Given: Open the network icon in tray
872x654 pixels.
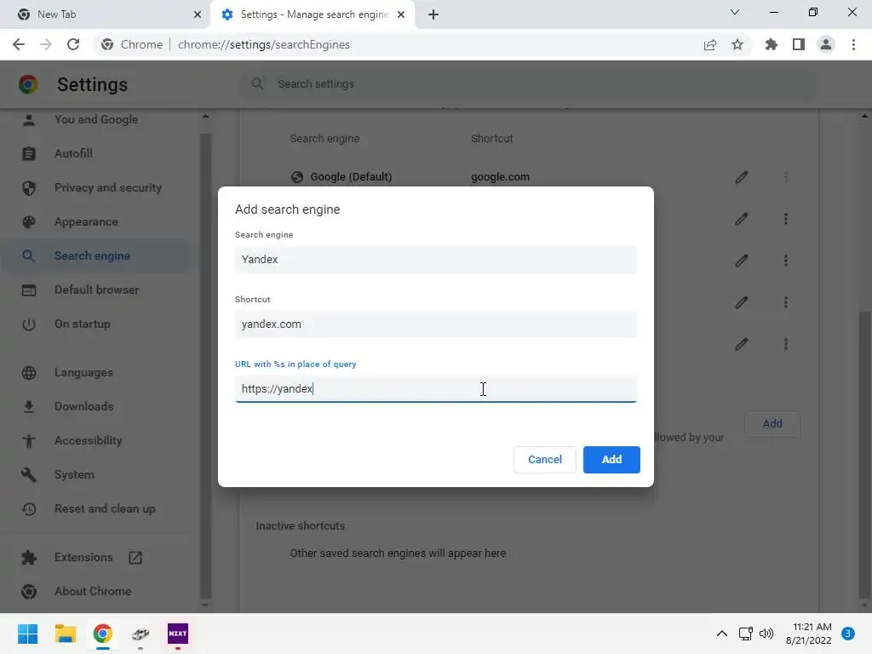Looking at the screenshot, I should pyautogui.click(x=746, y=634).
